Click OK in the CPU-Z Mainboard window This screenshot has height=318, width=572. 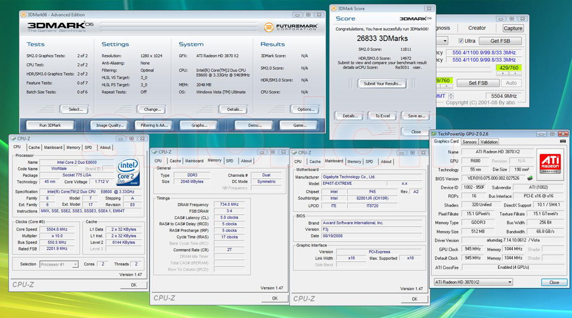(x=414, y=299)
